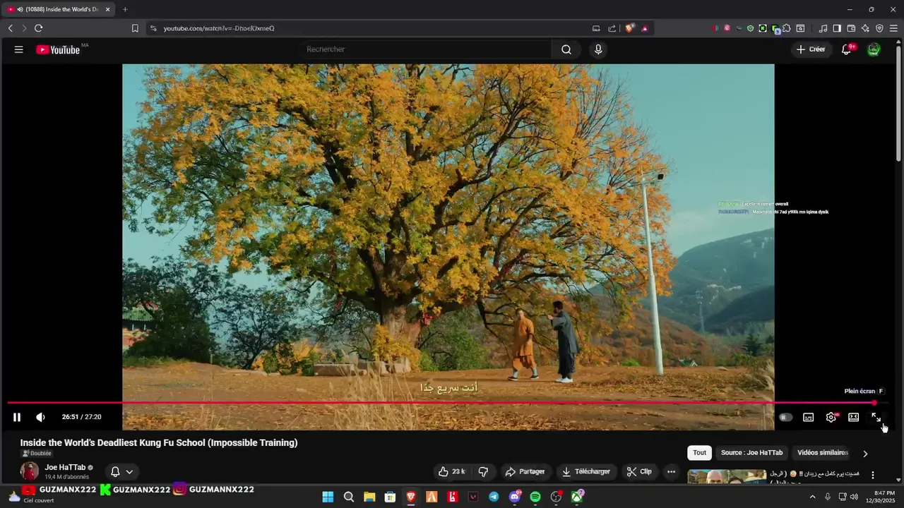
Task: Select the Inside the World's tab
Action: pos(59,9)
